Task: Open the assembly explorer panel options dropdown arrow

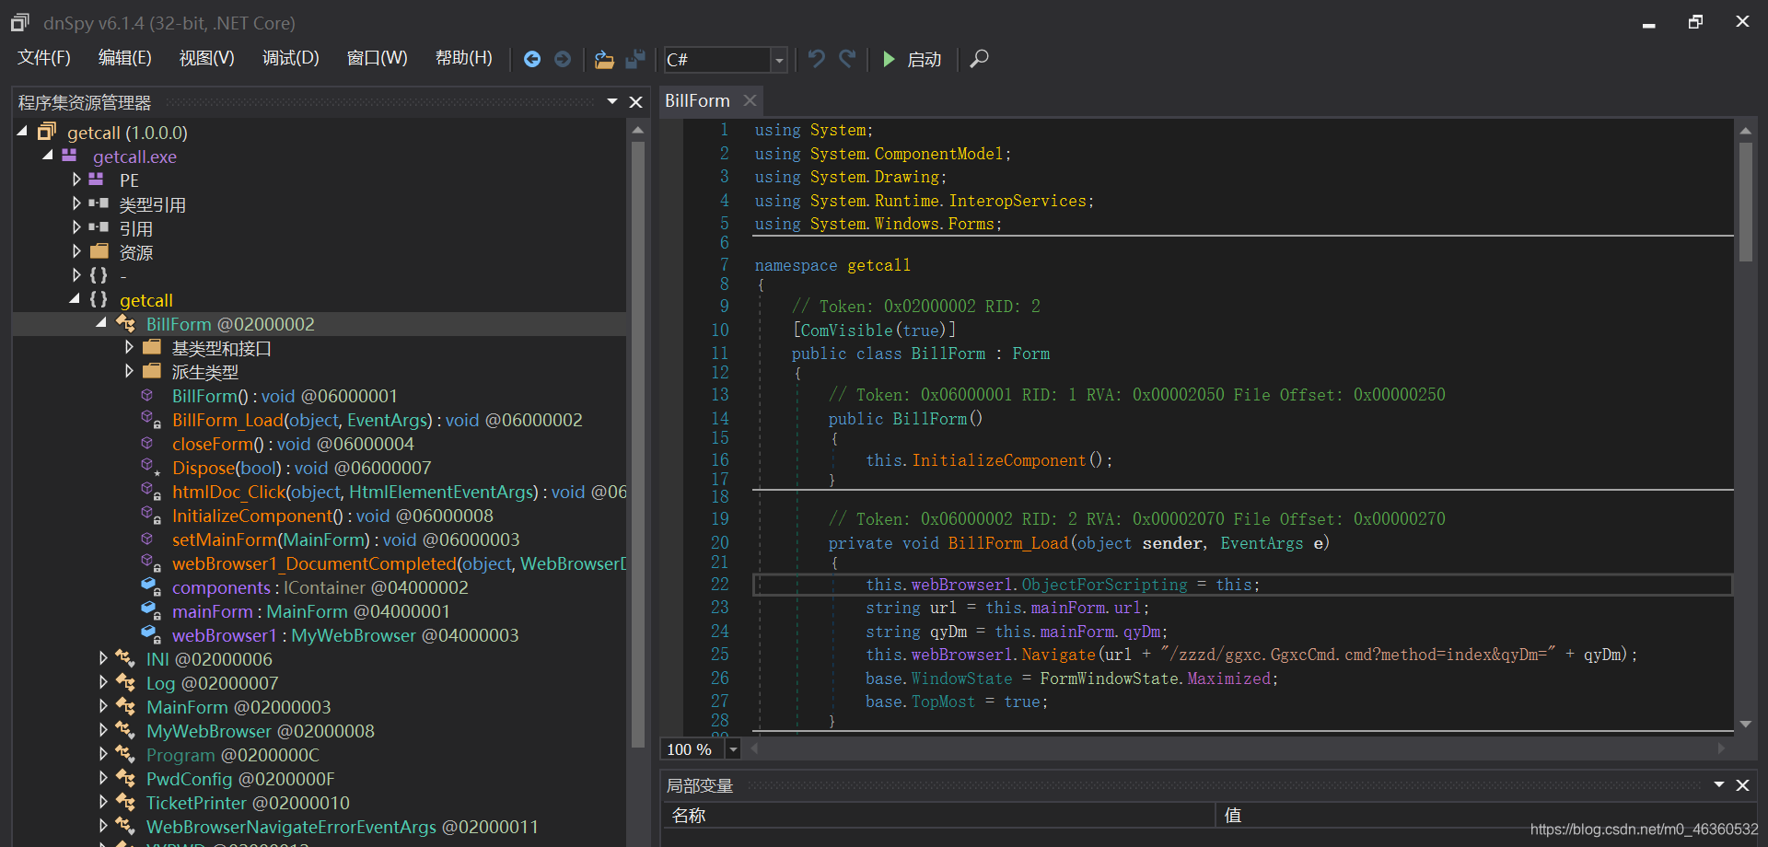Action: tap(612, 101)
